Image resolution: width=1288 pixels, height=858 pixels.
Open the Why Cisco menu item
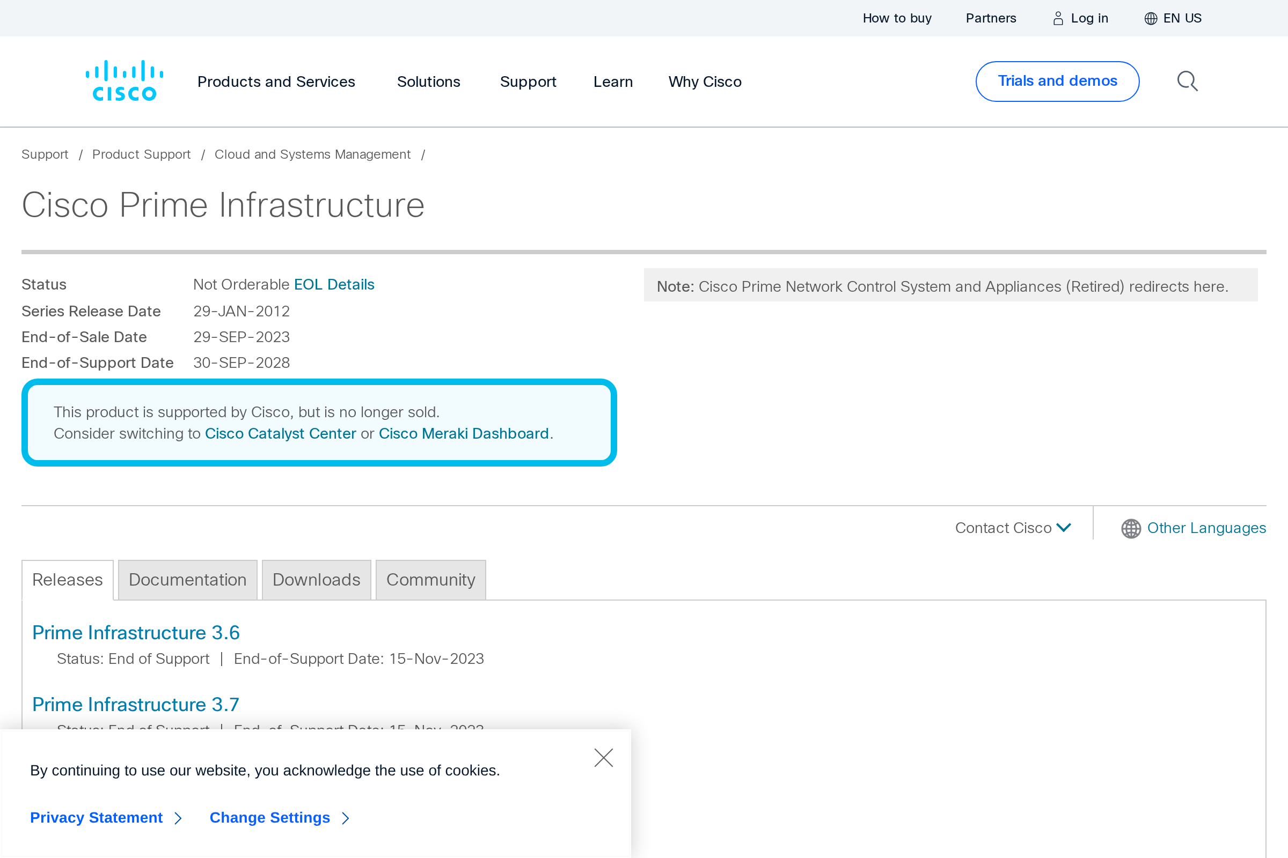[x=704, y=82]
